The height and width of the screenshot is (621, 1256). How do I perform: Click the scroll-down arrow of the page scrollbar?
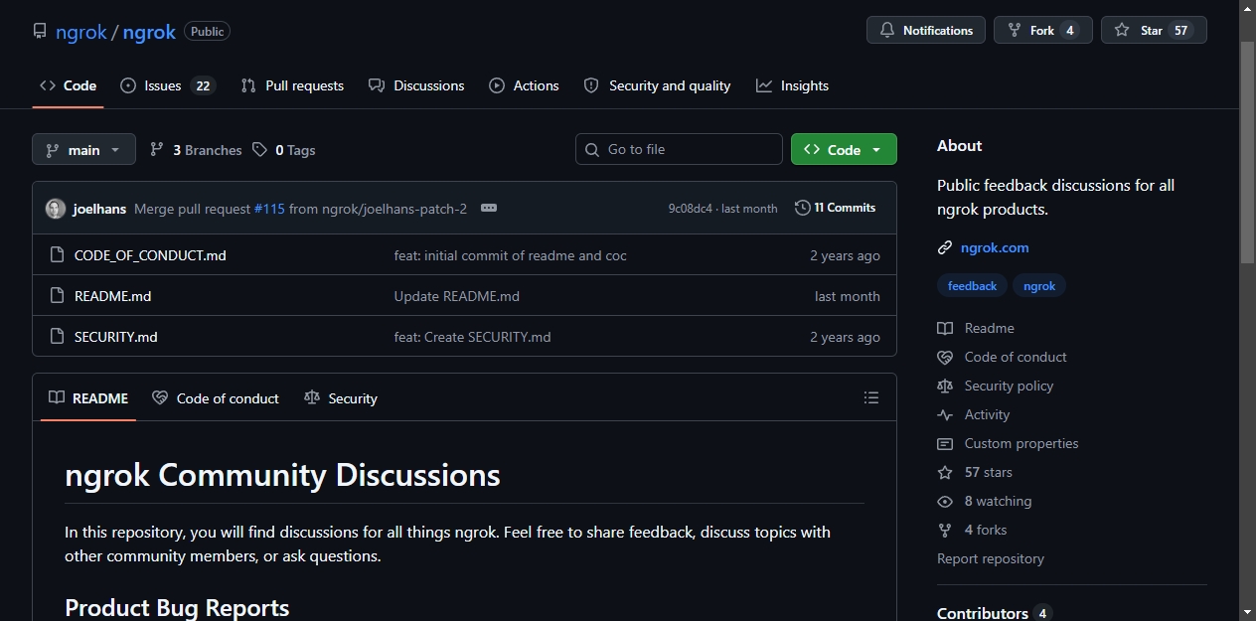[x=1248, y=612]
